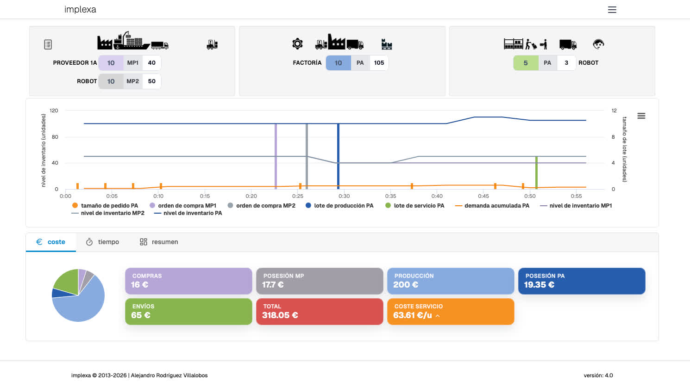Click the red TOTAL cost card
690x387 pixels.
click(x=319, y=311)
